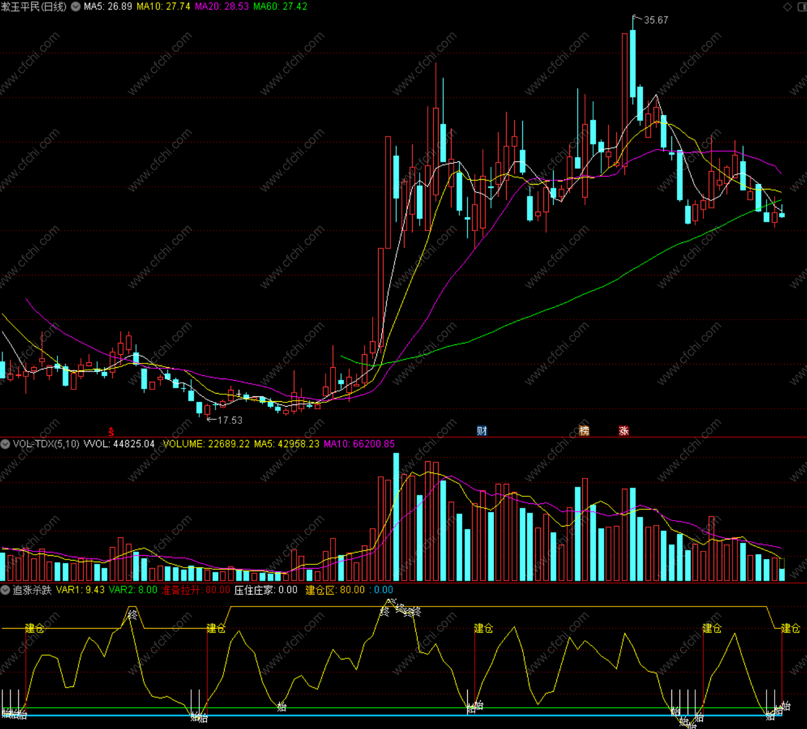Screen dimensions: 807x729
Task: Click the MA60: 27.42 label
Action: click(x=280, y=6)
